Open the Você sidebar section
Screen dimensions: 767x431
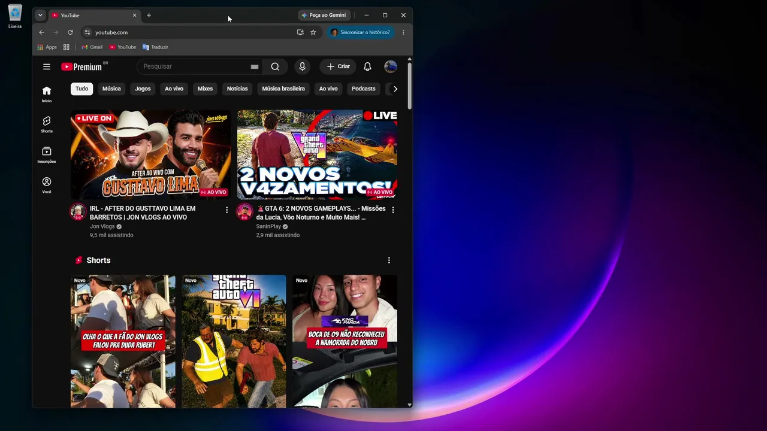[47, 185]
